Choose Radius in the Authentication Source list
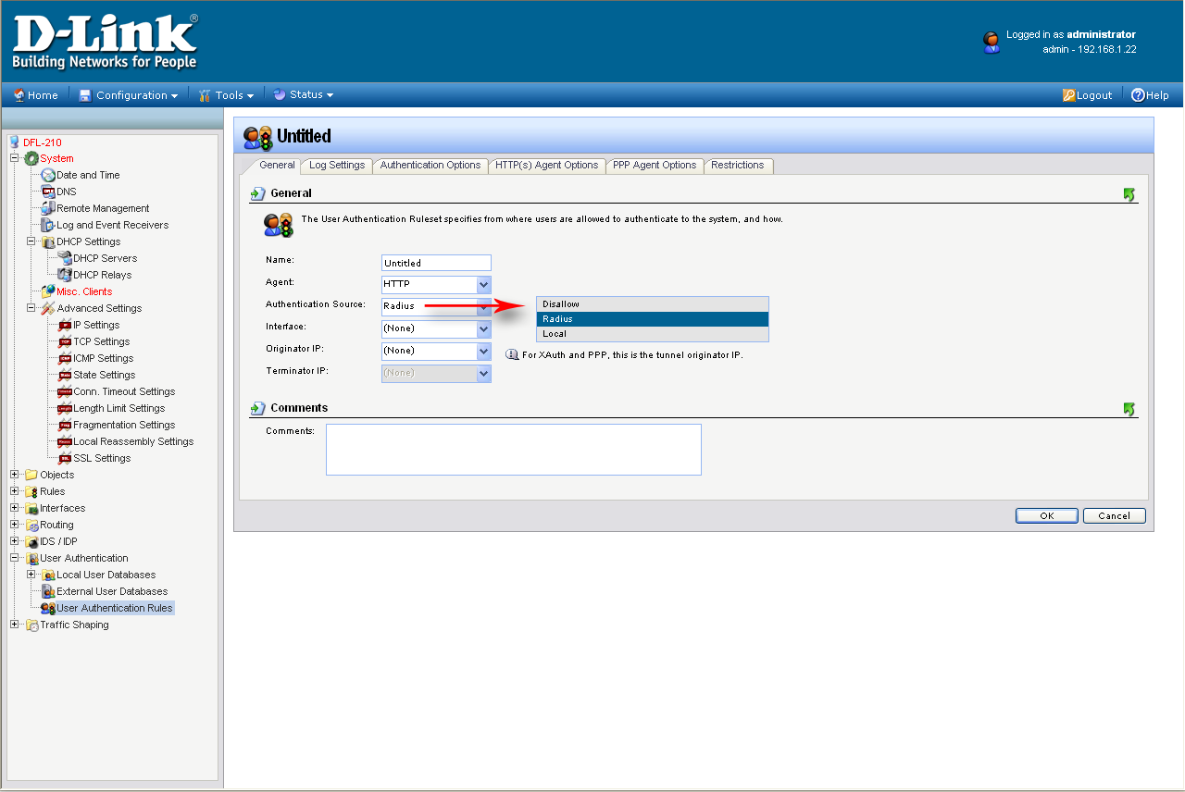The image size is (1185, 792). (653, 319)
